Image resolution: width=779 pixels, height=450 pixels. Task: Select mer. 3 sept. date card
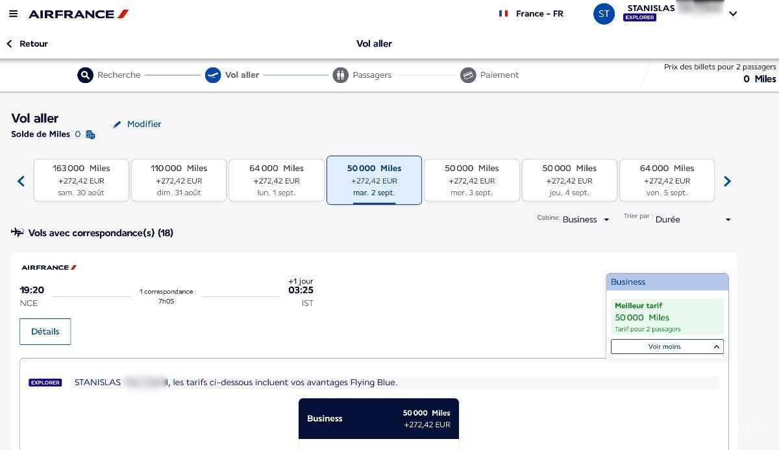[472, 180]
